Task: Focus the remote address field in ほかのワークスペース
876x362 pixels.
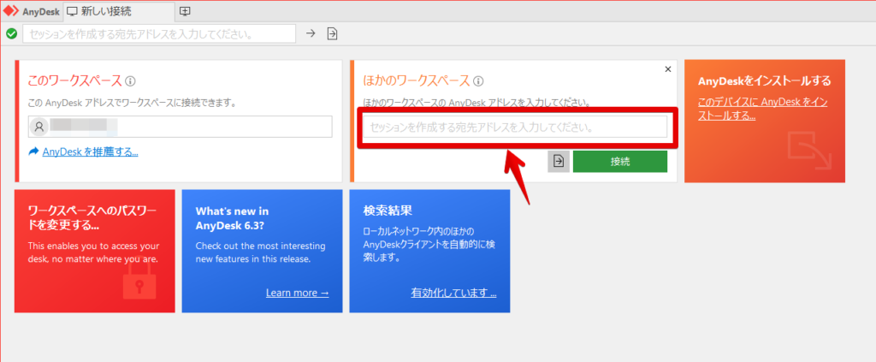Action: [515, 127]
